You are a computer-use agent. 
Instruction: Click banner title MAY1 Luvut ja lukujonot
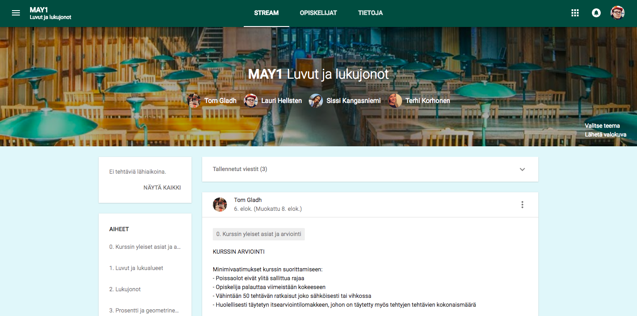318,74
